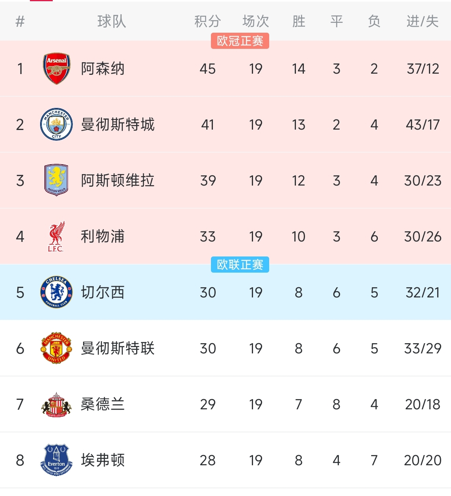Click the Chelsea club badge
The image size is (451, 496).
point(56,292)
